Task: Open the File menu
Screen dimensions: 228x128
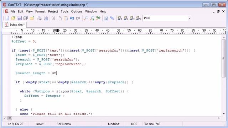Action: pos(13,11)
